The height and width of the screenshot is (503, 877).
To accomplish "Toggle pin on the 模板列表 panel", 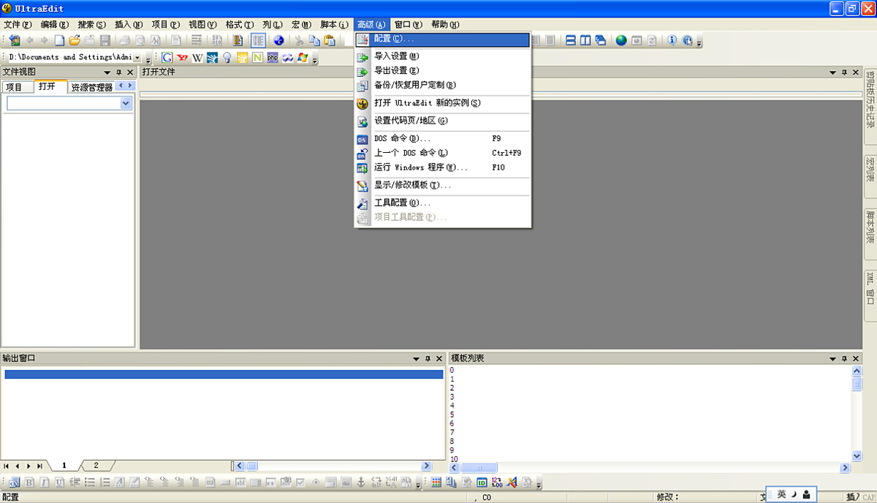I will pyautogui.click(x=845, y=359).
